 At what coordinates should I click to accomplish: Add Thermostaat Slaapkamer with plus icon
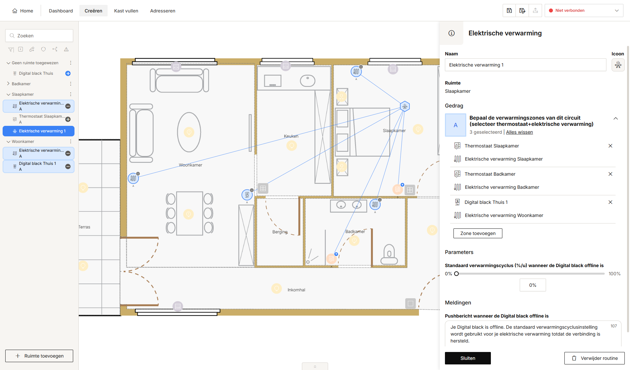point(68,119)
